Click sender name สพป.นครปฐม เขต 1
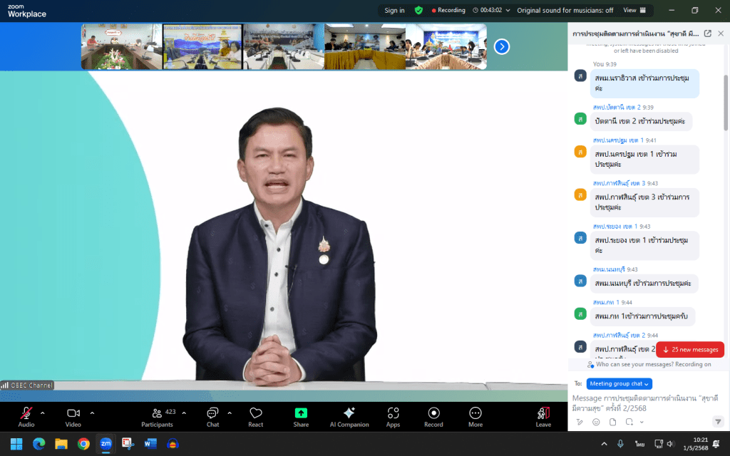The height and width of the screenshot is (456, 730). click(x=618, y=140)
